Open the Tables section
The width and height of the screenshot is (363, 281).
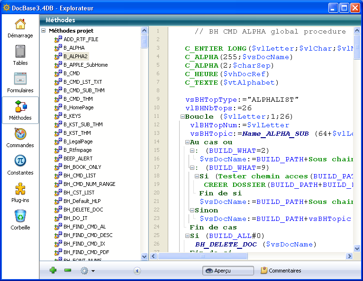pyautogui.click(x=20, y=55)
